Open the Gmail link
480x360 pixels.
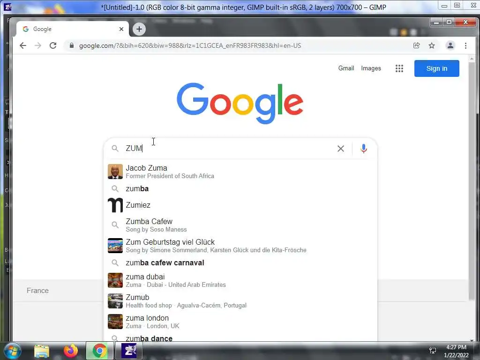coord(346,68)
